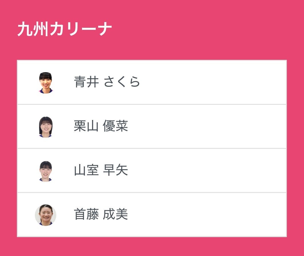
Task: Go to 首藤 成美 player name
Action: tap(101, 215)
